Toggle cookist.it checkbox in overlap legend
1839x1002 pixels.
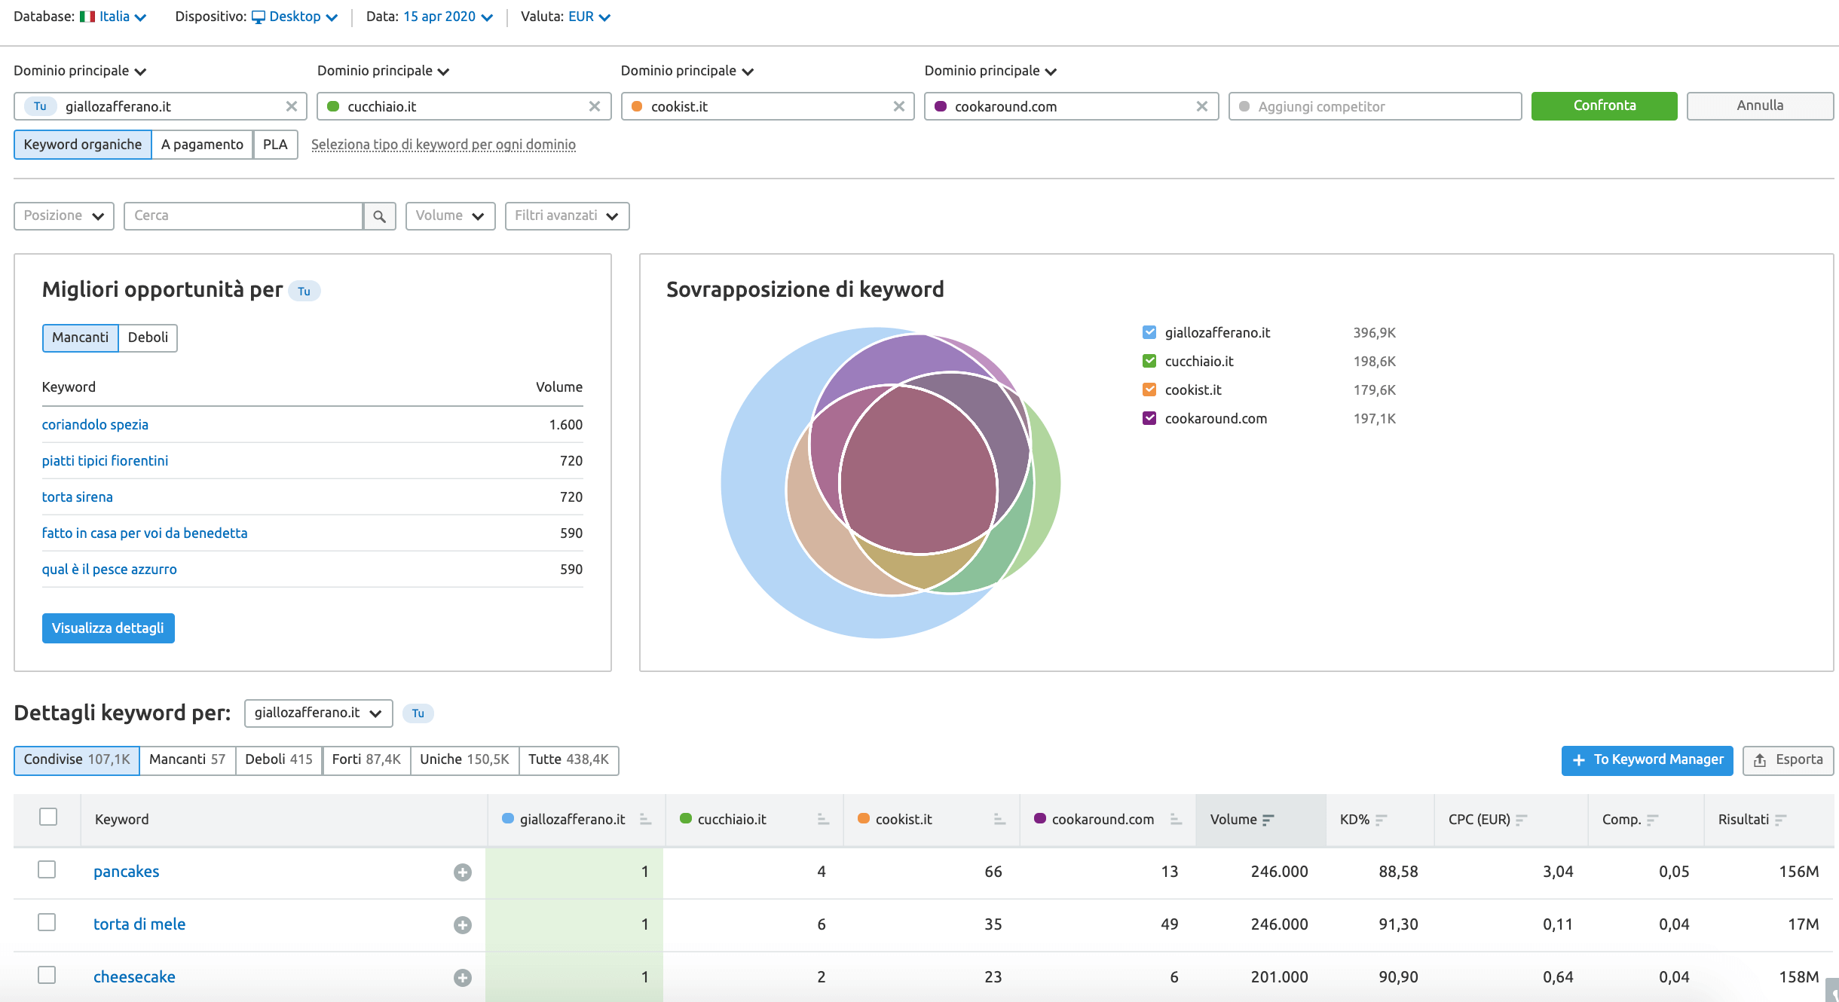1149,389
